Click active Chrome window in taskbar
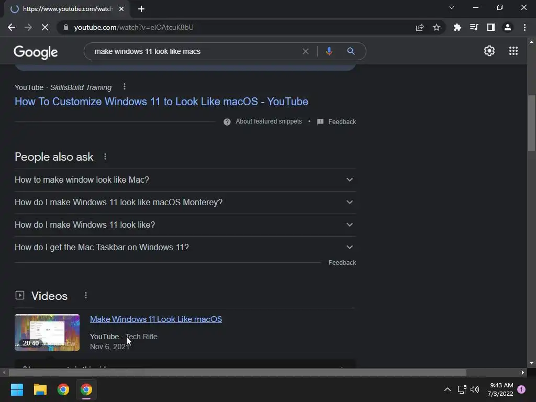 (86, 389)
